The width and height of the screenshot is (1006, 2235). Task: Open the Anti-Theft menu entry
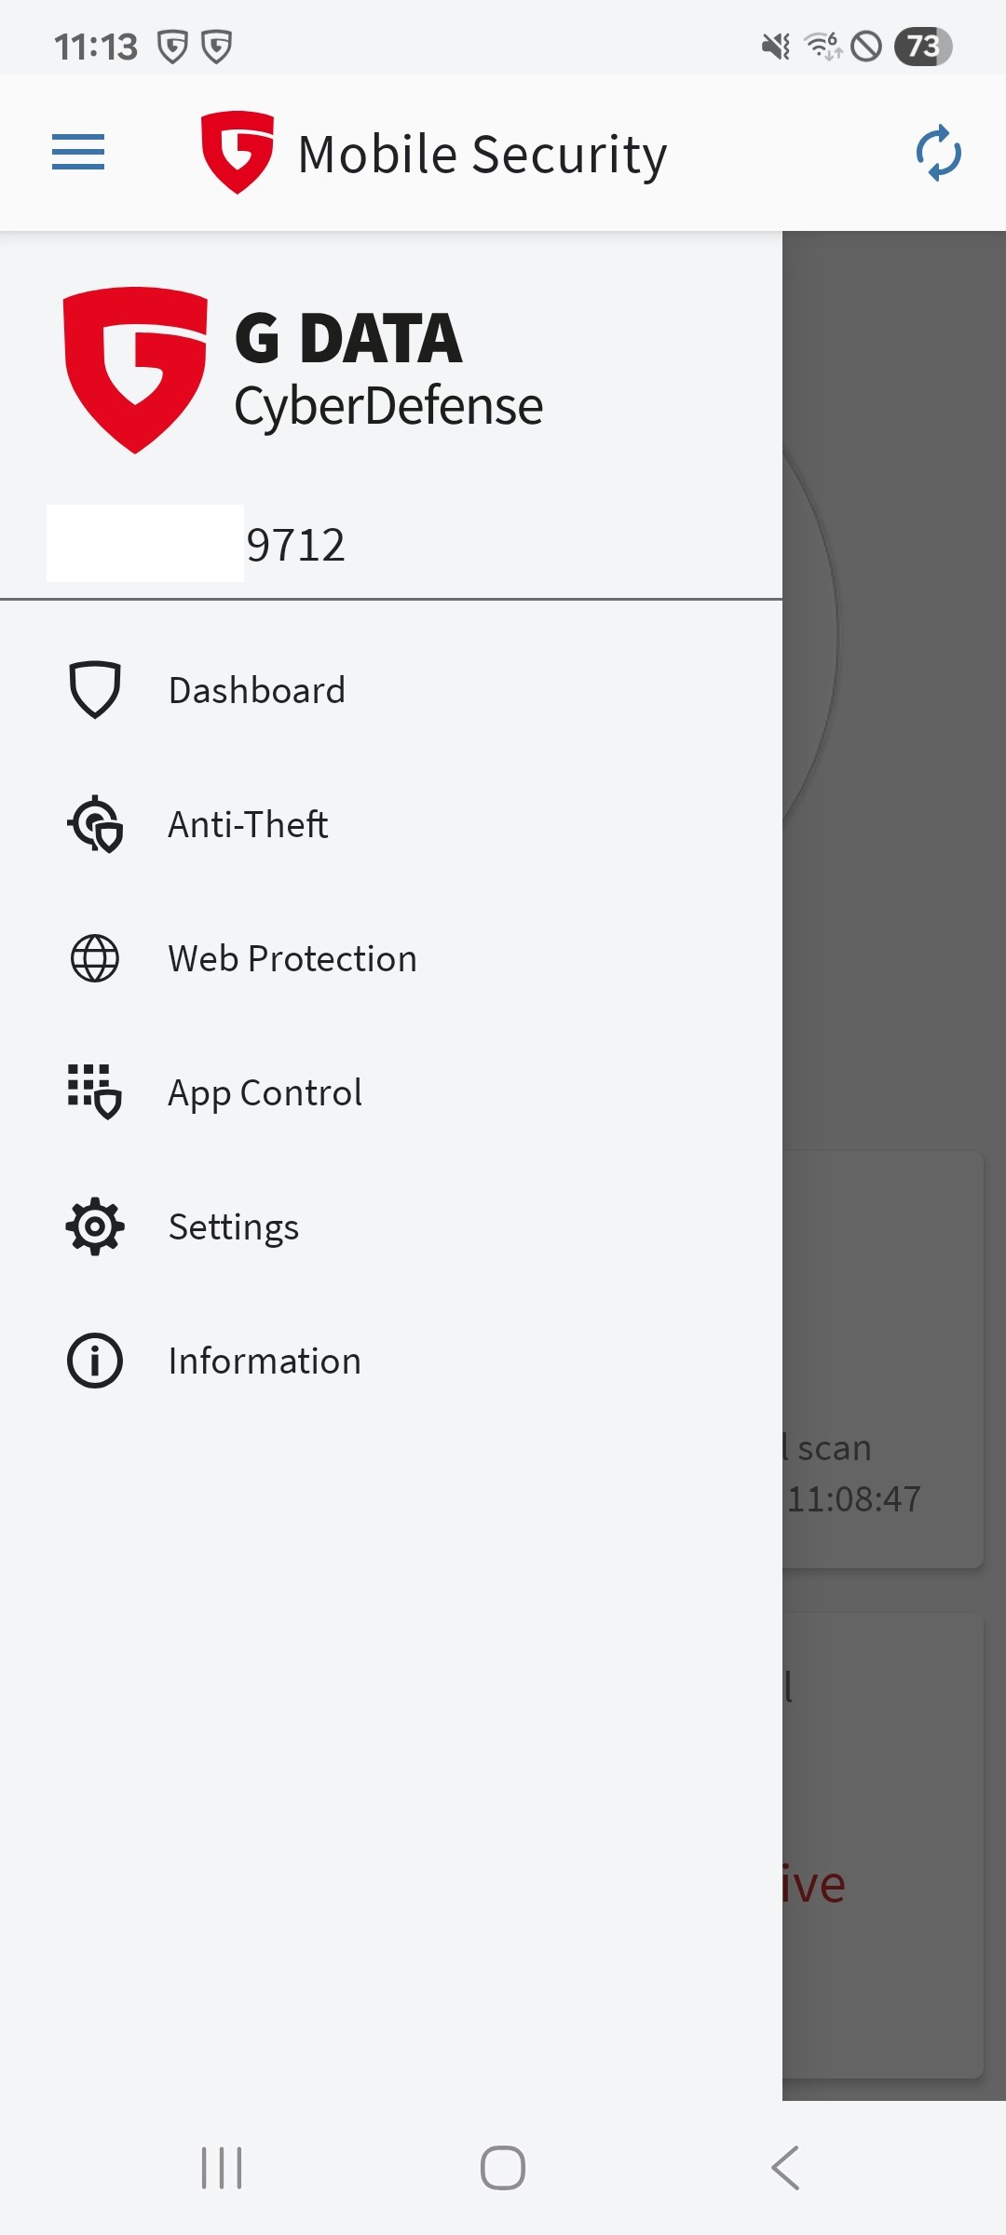248,824
